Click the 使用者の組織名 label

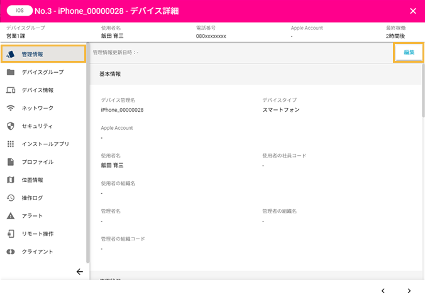[118, 183]
